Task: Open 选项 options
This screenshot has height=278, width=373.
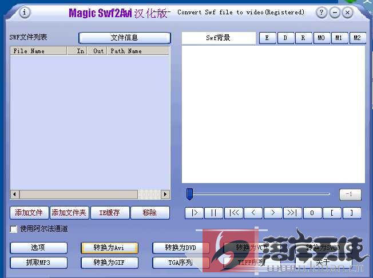Action: (x=38, y=248)
